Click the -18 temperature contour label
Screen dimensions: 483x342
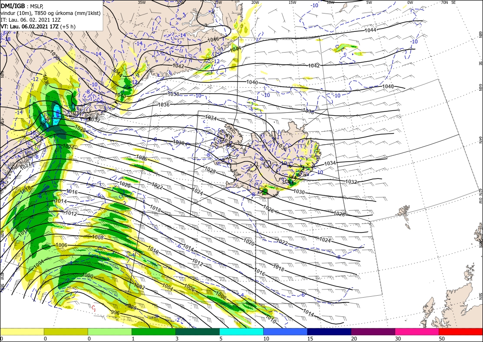[x=6, y=40]
